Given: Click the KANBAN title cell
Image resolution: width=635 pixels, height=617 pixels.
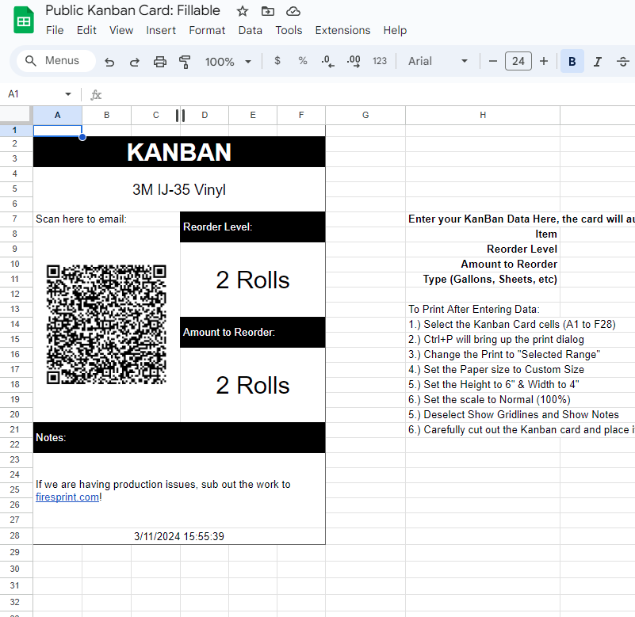Looking at the screenshot, I should [179, 152].
